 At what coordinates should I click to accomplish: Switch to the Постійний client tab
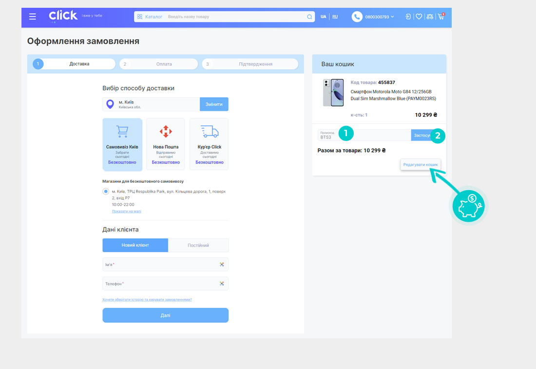pos(198,245)
